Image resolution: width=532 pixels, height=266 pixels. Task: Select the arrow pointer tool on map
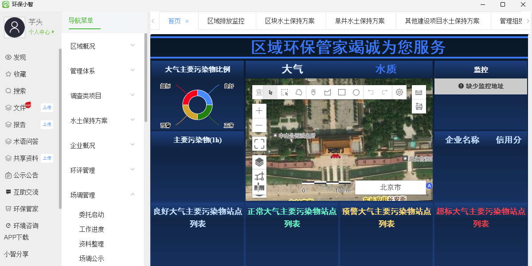coord(270,92)
